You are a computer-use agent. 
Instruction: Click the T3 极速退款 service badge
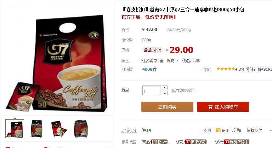coord(196,142)
